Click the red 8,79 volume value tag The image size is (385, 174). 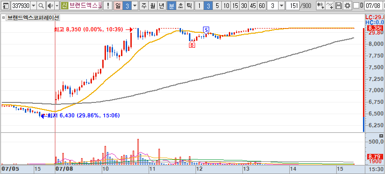click(x=375, y=156)
